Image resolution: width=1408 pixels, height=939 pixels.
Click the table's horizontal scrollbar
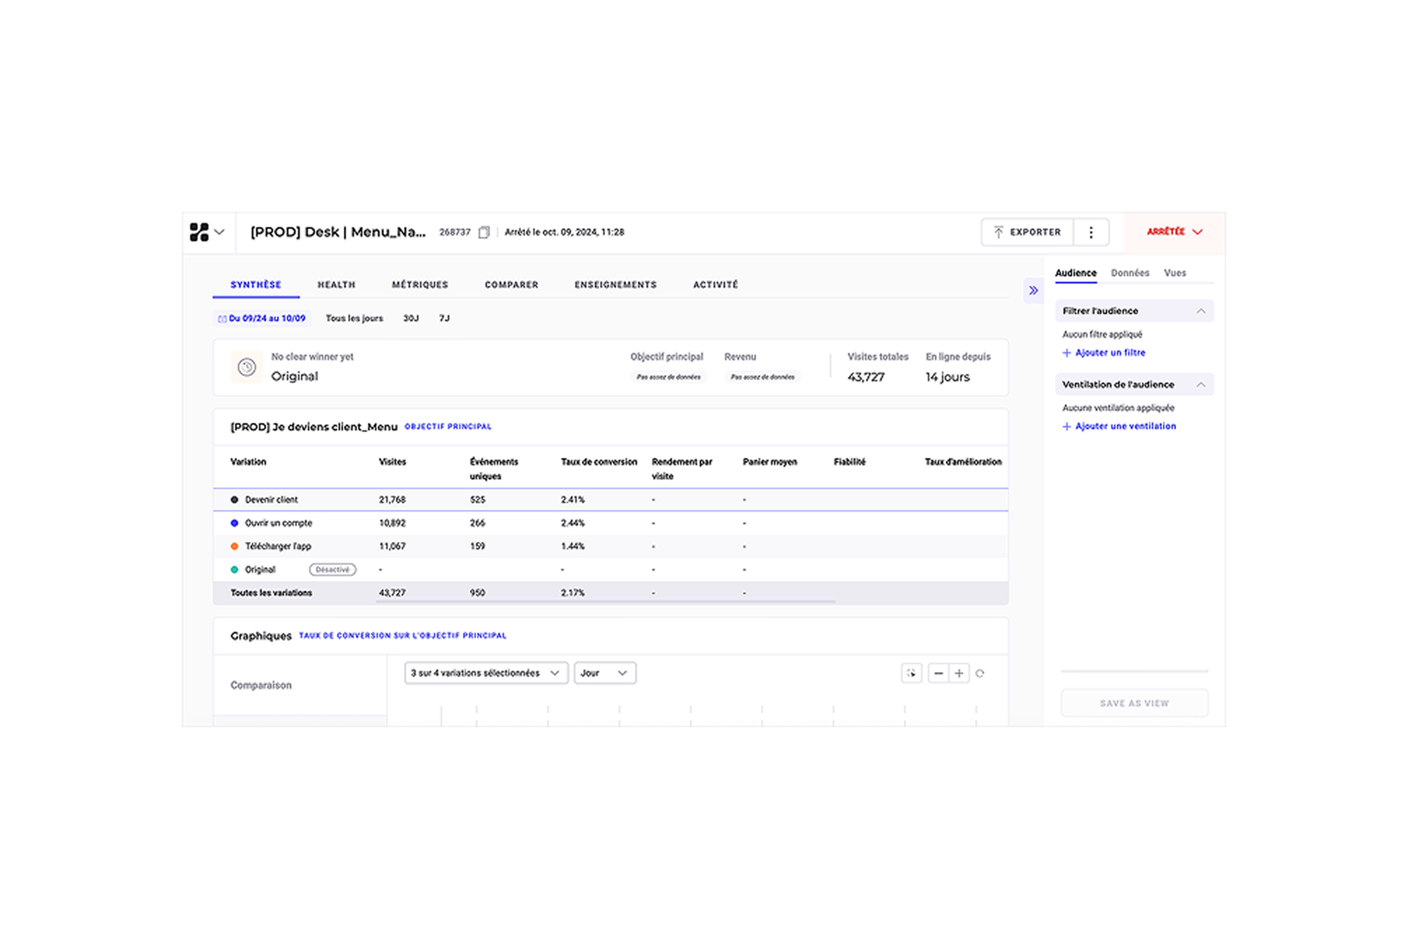tap(605, 601)
